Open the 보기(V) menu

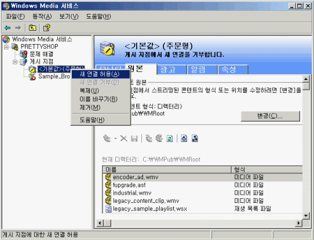(69, 16)
